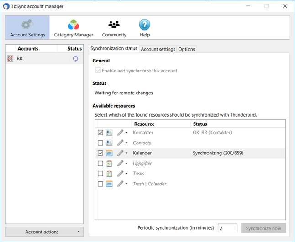Minimize the TbSync account manager window
The image size is (295, 242).
248,6
